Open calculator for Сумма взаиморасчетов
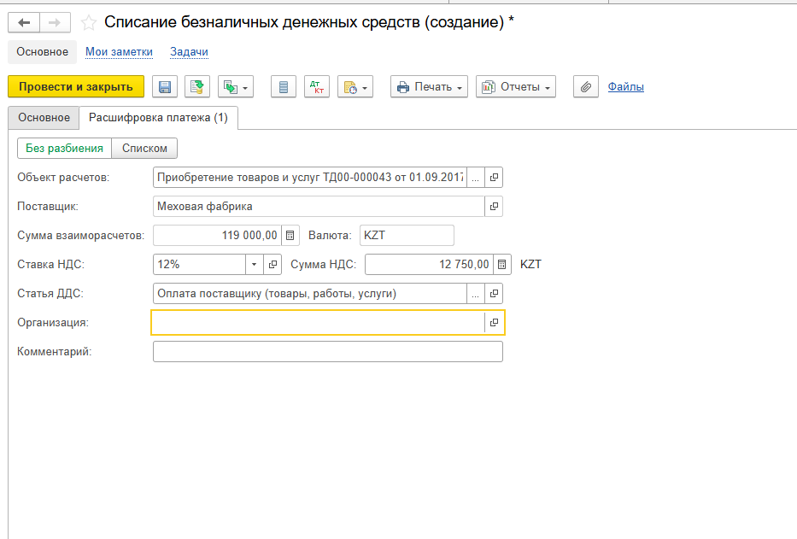 point(290,235)
